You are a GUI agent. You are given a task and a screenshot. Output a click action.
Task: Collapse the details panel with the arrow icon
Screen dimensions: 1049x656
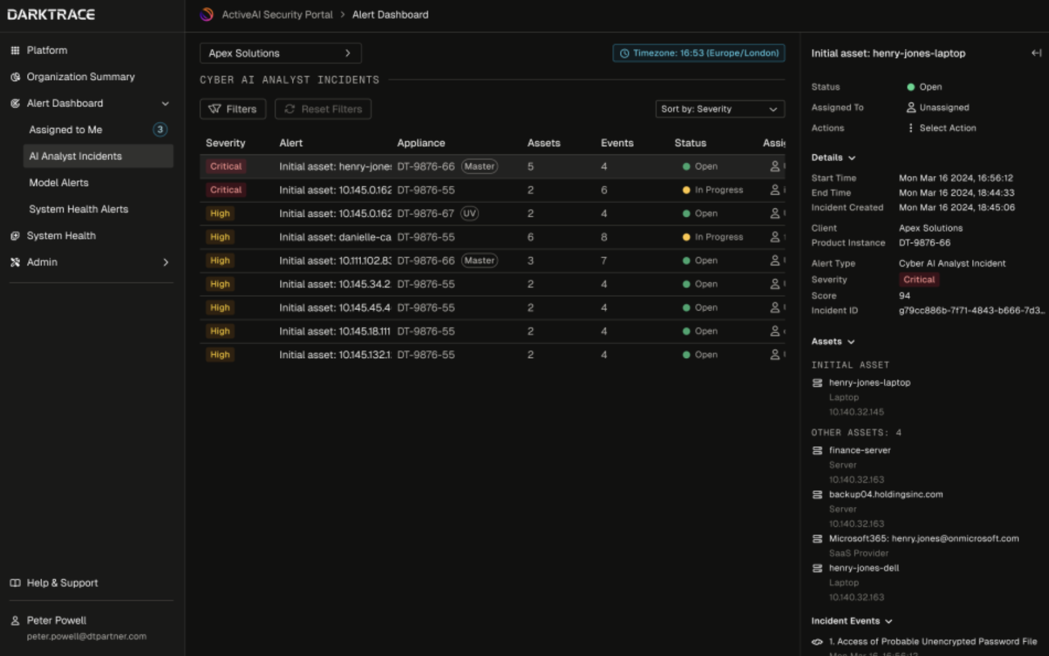coord(1037,53)
